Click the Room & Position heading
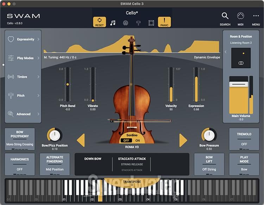This screenshot has height=205, width=264. pyautogui.click(x=241, y=37)
